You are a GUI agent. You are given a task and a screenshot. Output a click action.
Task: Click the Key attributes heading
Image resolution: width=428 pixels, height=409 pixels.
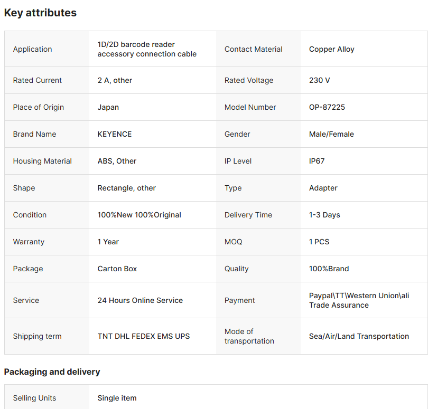[x=40, y=13]
